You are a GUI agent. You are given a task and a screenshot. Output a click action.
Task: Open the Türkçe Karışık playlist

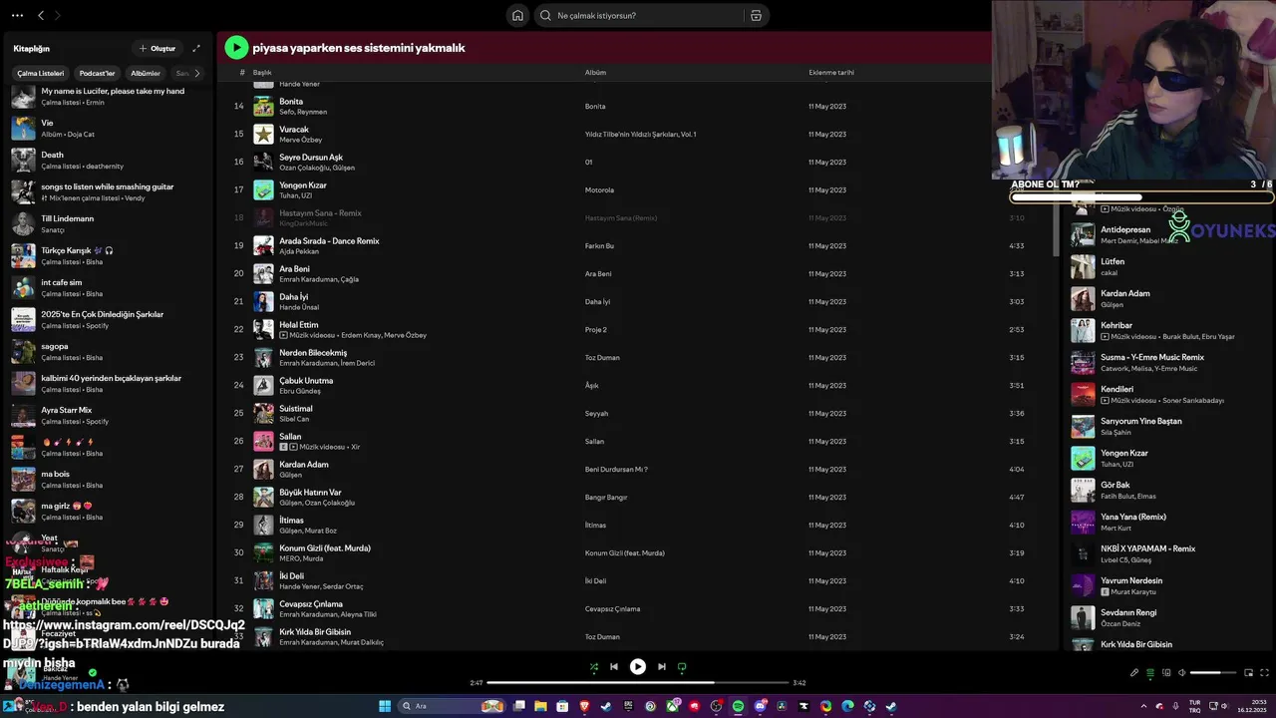pyautogui.click(x=110, y=255)
